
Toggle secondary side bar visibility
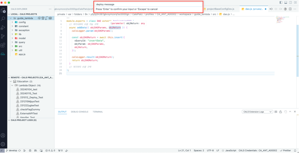(290, 3)
